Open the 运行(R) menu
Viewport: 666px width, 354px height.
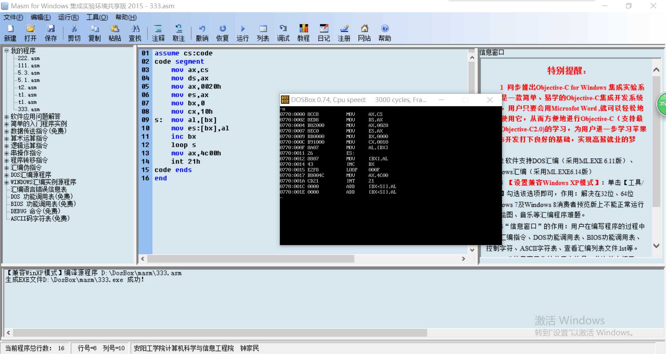coord(68,17)
